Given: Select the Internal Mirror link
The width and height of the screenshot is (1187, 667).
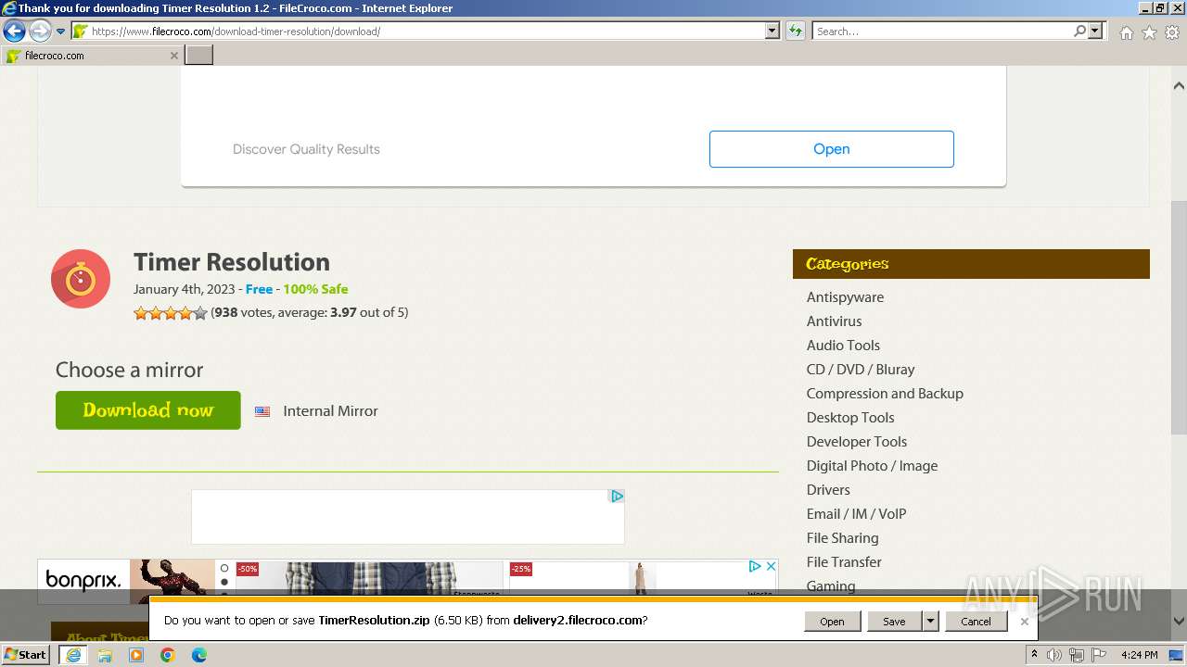Looking at the screenshot, I should tap(330, 411).
